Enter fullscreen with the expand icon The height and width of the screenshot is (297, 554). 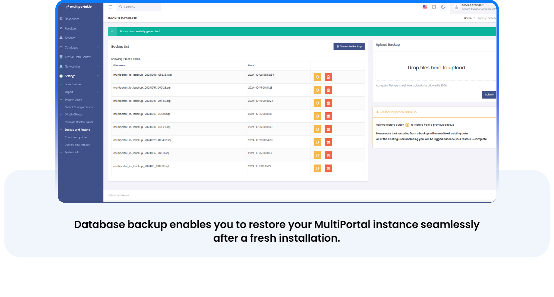click(x=434, y=7)
